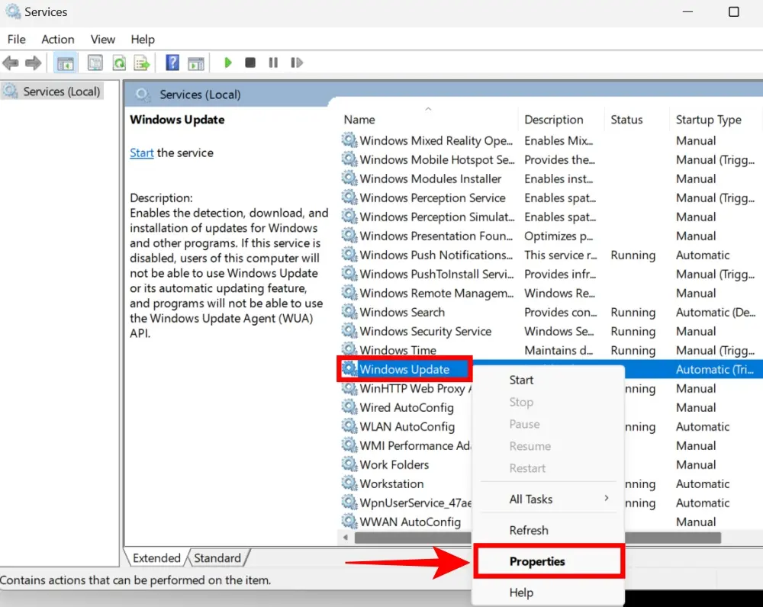This screenshot has width=763, height=607.
Task: Click gear icon of Wired AutoConfig
Action: pos(349,407)
